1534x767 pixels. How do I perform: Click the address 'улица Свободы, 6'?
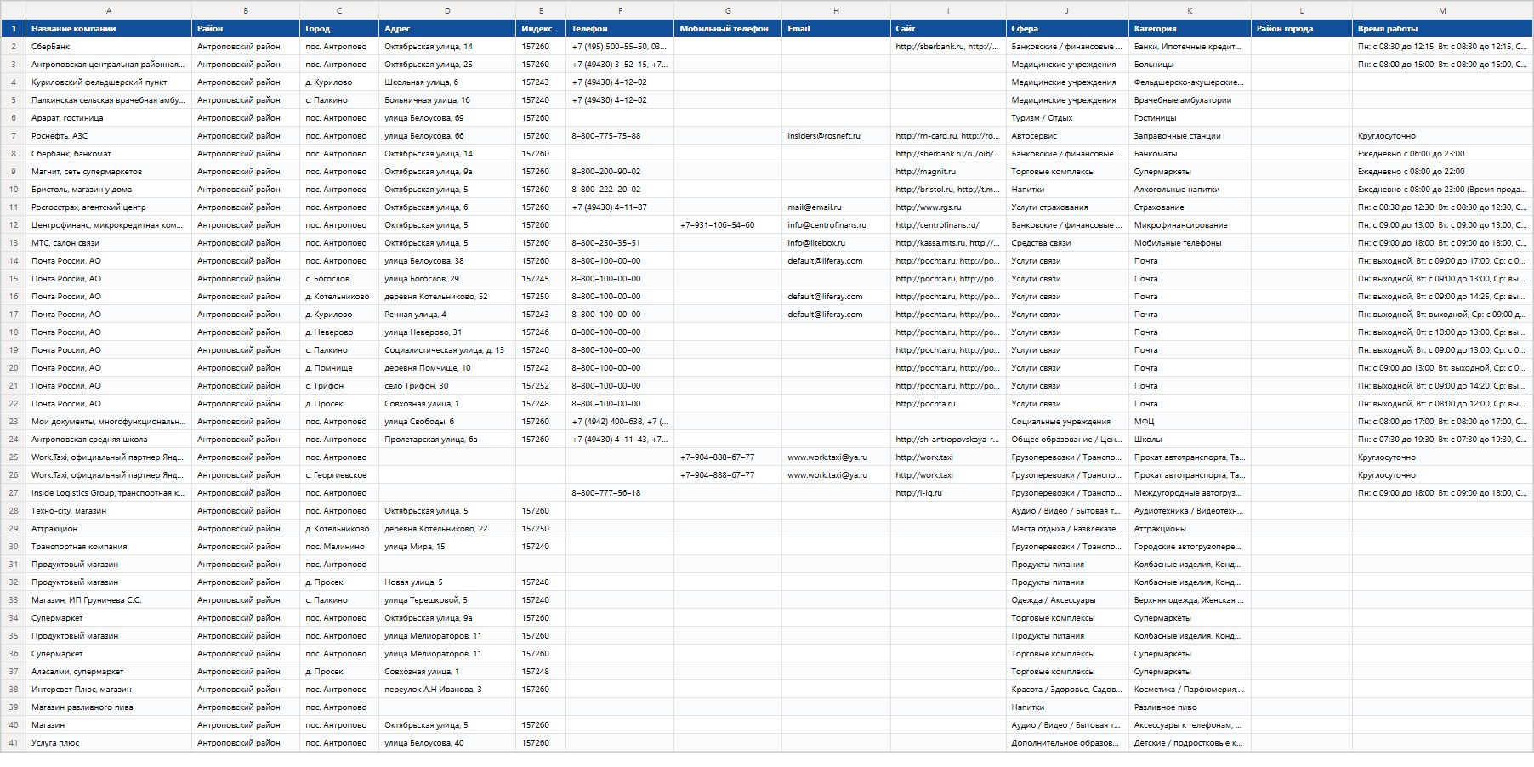(447, 422)
